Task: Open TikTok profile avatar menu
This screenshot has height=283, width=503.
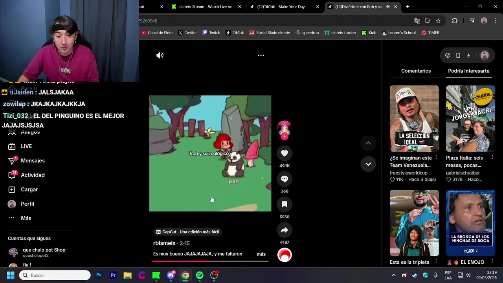Action: (x=485, y=55)
